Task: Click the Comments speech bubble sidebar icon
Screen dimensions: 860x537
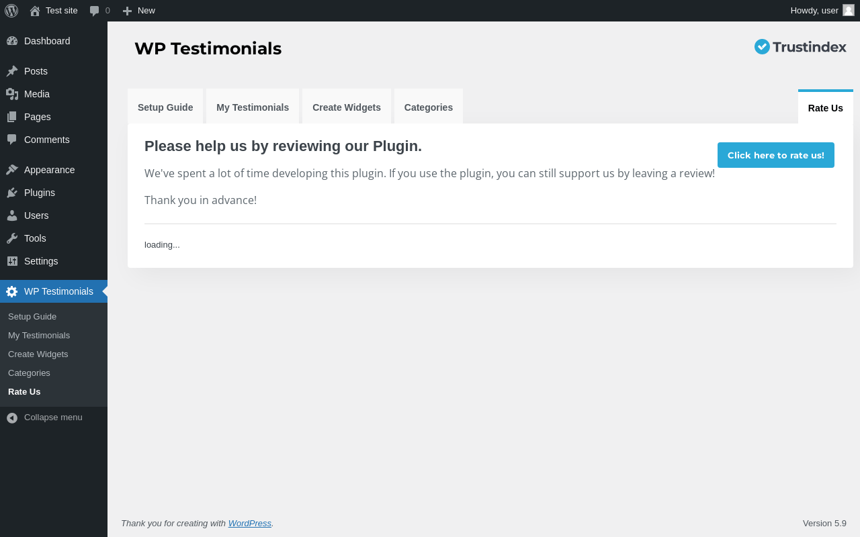Action: pyautogui.click(x=12, y=140)
